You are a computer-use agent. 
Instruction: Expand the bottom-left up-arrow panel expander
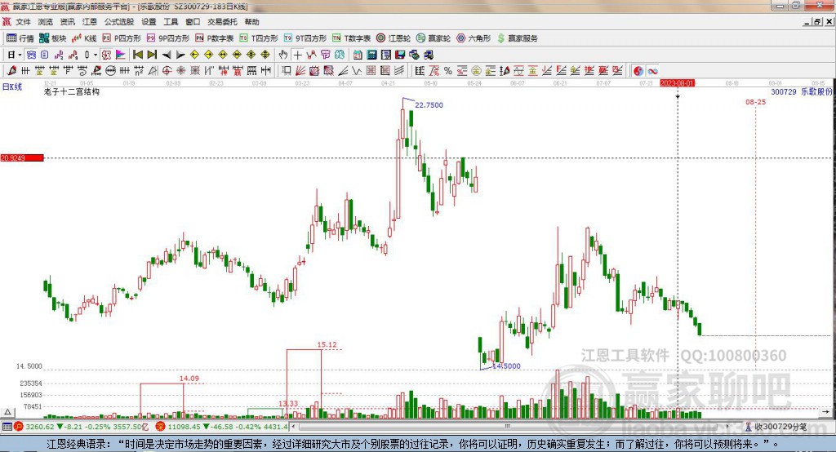pos(7,412)
